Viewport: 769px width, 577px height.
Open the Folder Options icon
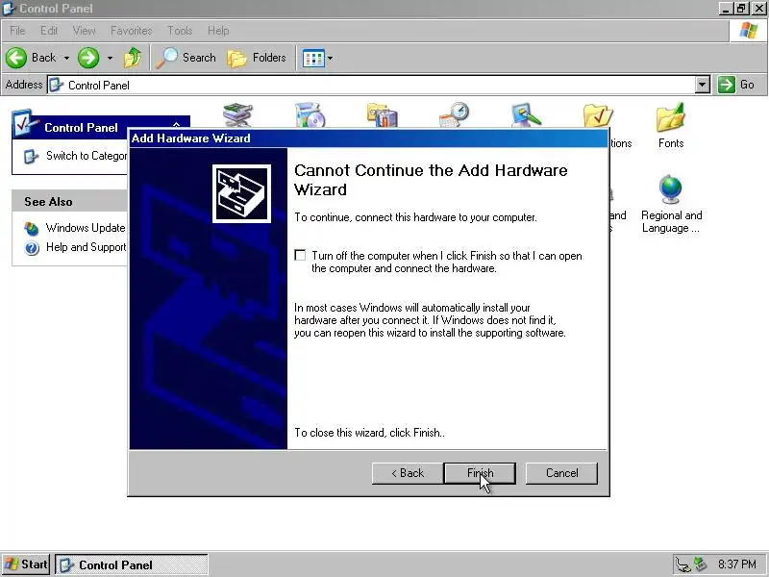(x=598, y=115)
